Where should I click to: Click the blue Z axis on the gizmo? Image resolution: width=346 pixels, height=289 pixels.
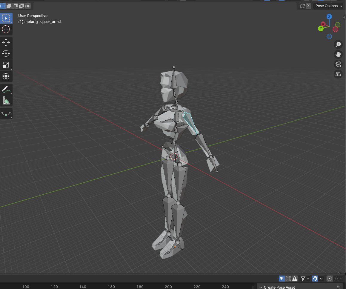point(329,17)
